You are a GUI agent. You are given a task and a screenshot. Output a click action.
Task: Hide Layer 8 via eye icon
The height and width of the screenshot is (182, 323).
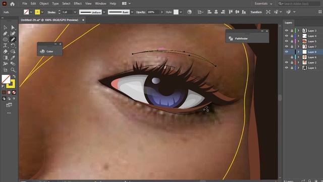(x=287, y=52)
